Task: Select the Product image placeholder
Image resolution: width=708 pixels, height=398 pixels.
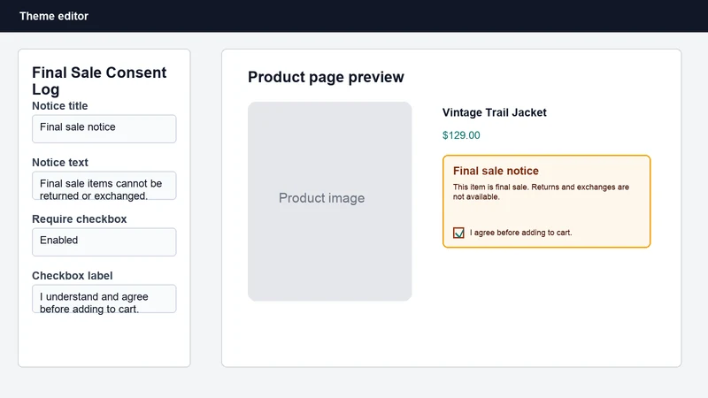Action: tap(329, 202)
